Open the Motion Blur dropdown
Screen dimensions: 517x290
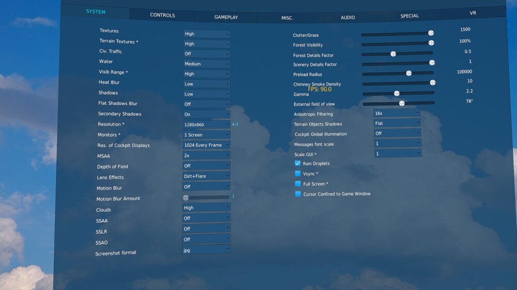tap(206, 187)
